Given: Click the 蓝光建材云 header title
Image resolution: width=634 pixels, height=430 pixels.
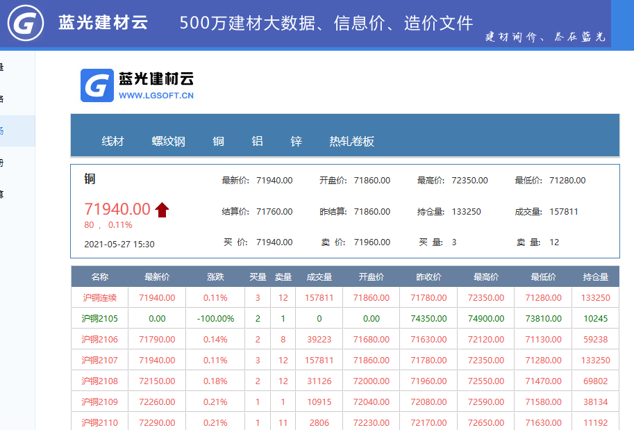Looking at the screenshot, I should click(103, 23).
